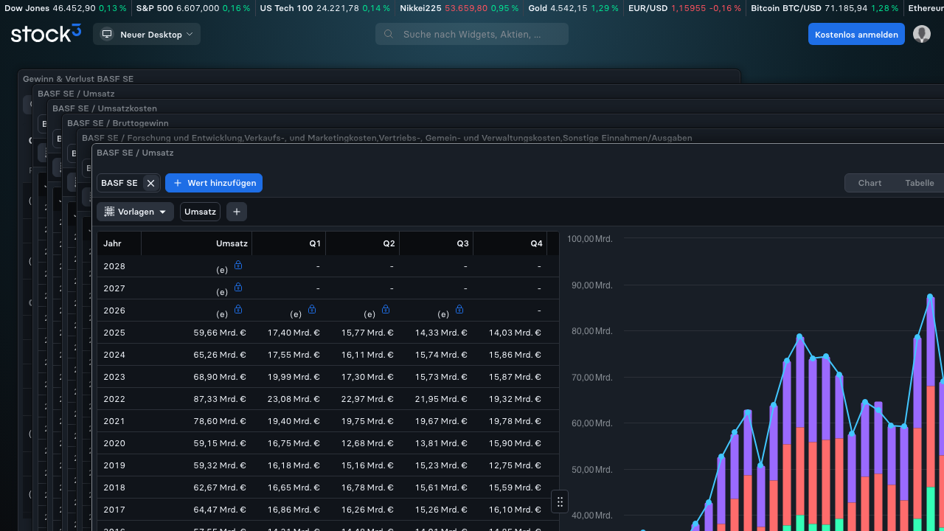Viewport: 944px width, 531px height.
Task: Click the 2018 Umsatz value 62,67 Mrd. €
Action: pos(220,487)
